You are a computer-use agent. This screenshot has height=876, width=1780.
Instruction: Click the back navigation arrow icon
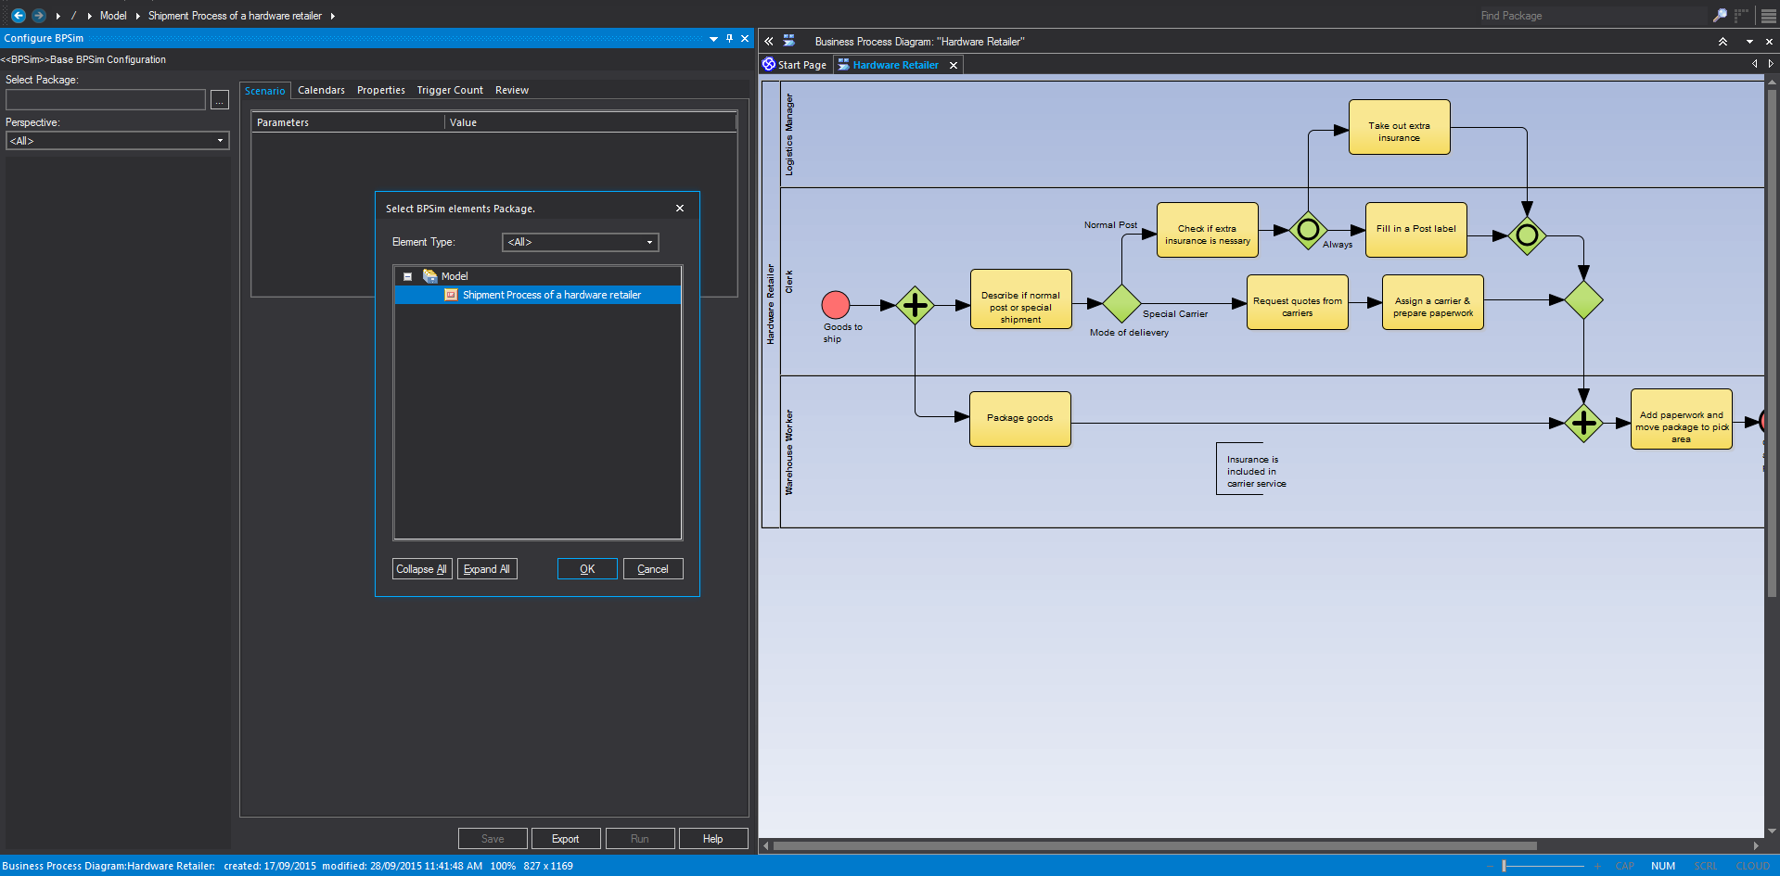18,16
